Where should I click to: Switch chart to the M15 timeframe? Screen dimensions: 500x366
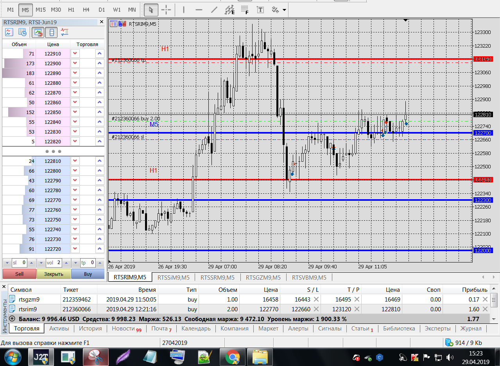click(40, 9)
